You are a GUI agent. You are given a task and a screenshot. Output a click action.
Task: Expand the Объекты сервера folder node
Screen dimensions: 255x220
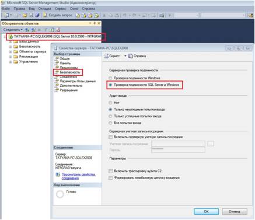click(x=11, y=52)
